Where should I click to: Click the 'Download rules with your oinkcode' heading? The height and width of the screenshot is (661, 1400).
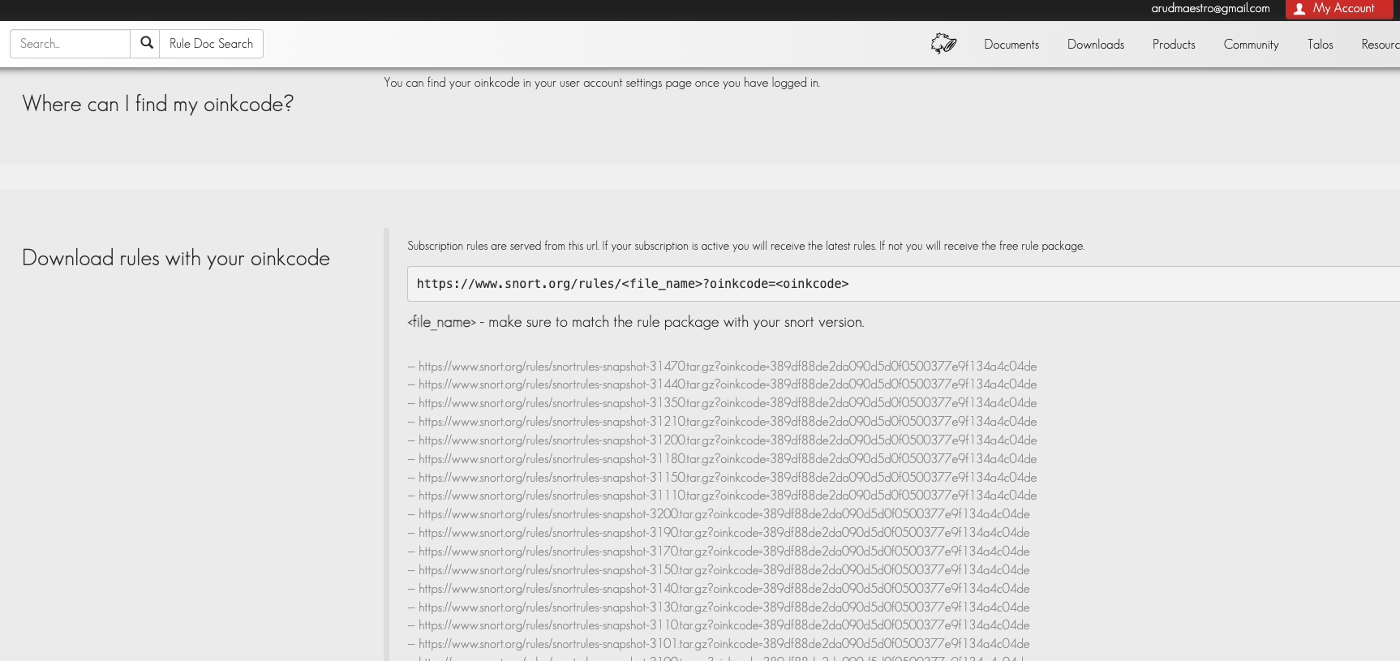tap(176, 259)
